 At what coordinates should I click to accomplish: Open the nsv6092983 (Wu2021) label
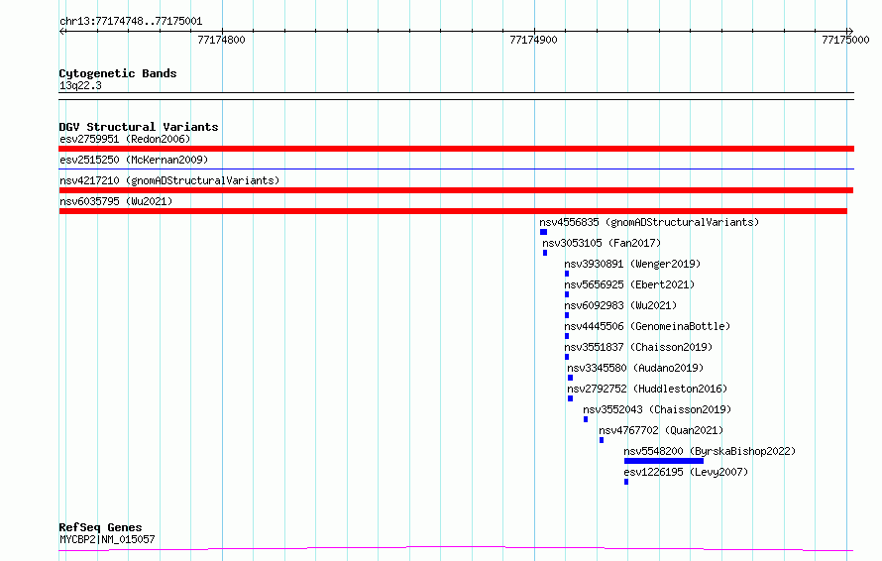pos(620,305)
